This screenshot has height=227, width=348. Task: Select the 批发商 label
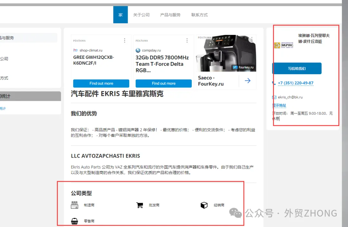pos(154,205)
